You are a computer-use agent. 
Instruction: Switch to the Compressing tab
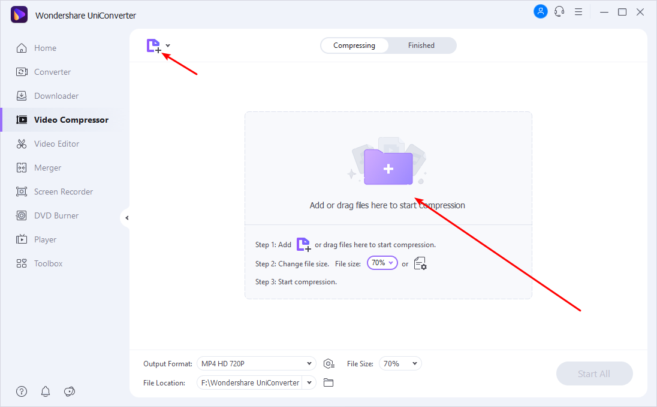pyautogui.click(x=354, y=45)
